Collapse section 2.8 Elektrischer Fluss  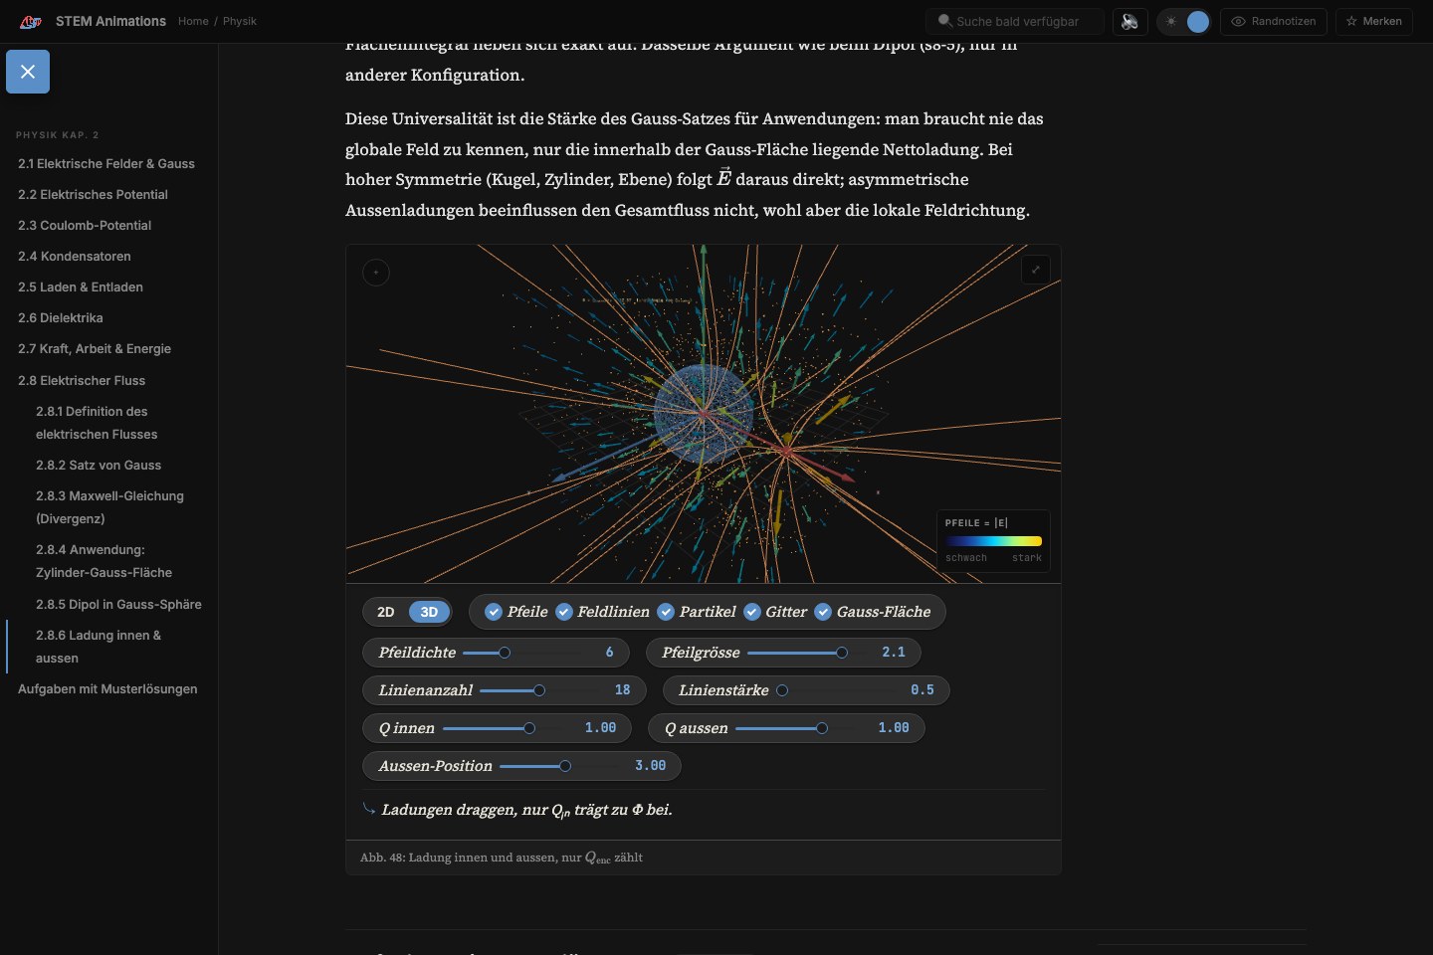tap(82, 381)
